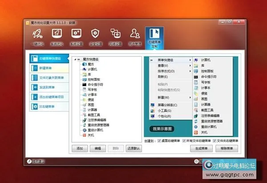Image resolution: width=267 pixels, height=183 pixels.
Task: Toggle the 桌面右键菜单 checkbox
Action: point(159,141)
